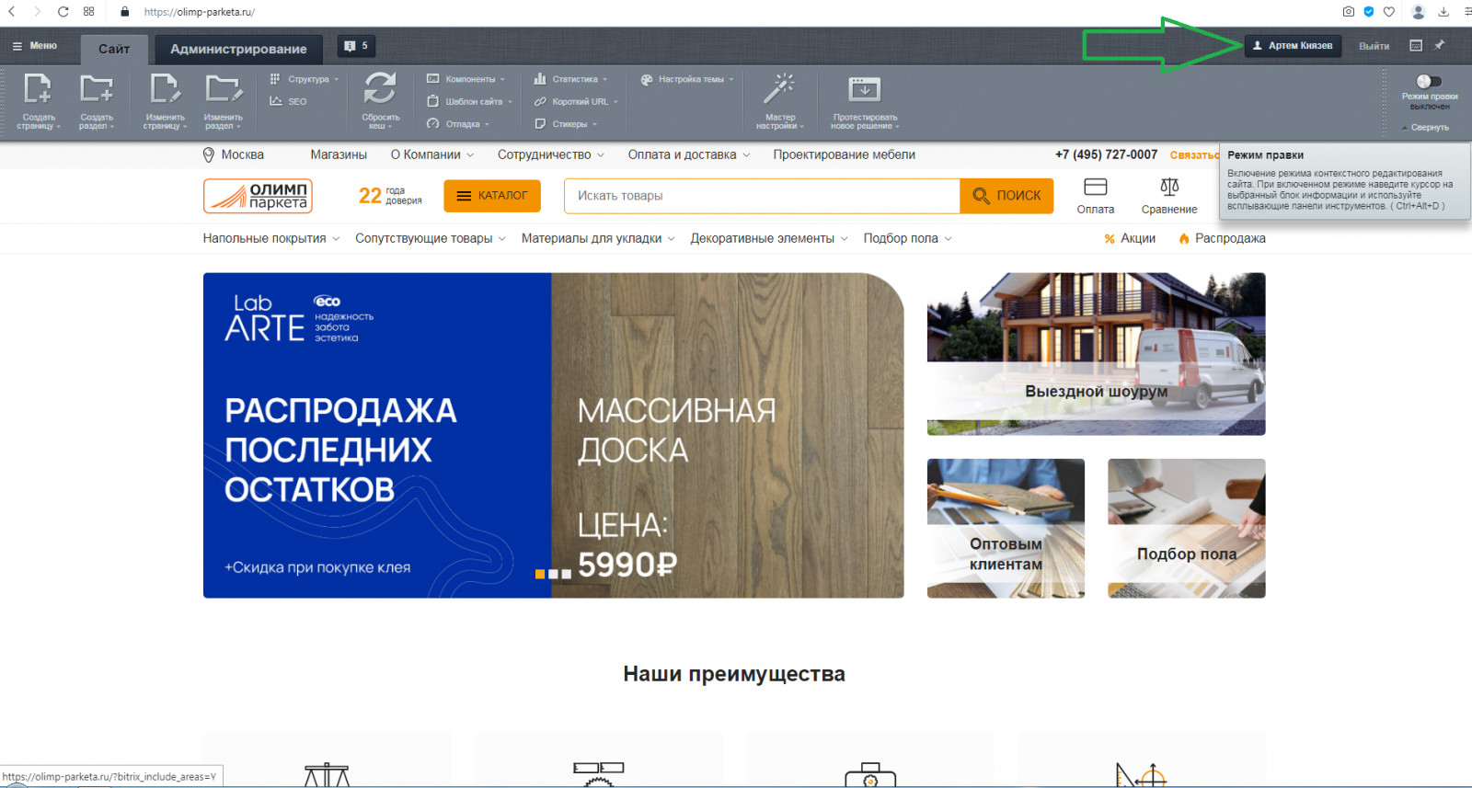Open the Сравнение scales icon
Image resolution: width=1472 pixels, height=788 pixels.
[x=1169, y=188]
